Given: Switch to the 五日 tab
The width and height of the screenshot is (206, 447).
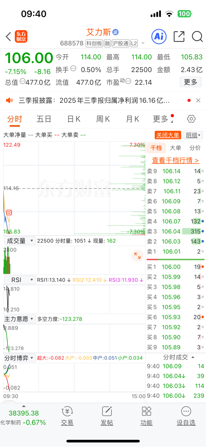Looking at the screenshot, I should point(44,119).
